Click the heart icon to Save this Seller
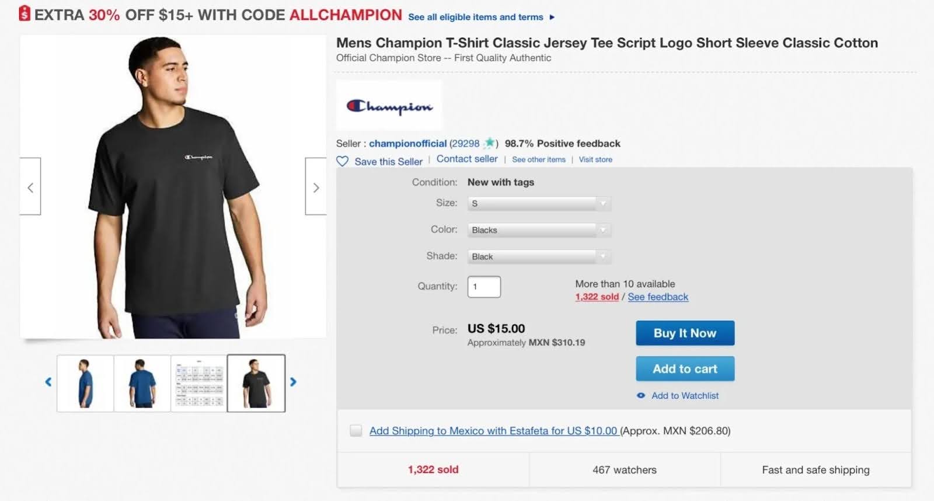This screenshot has width=934, height=501. (x=341, y=161)
